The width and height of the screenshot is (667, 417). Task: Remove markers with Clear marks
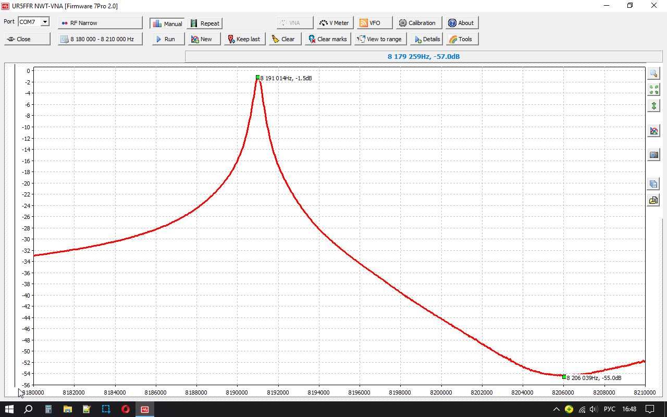tap(328, 39)
